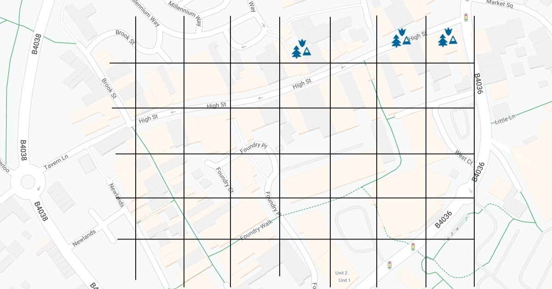Screen dimensions: 552x289
Task: Select the green bus stand number 2
Action: click(x=466, y=219)
